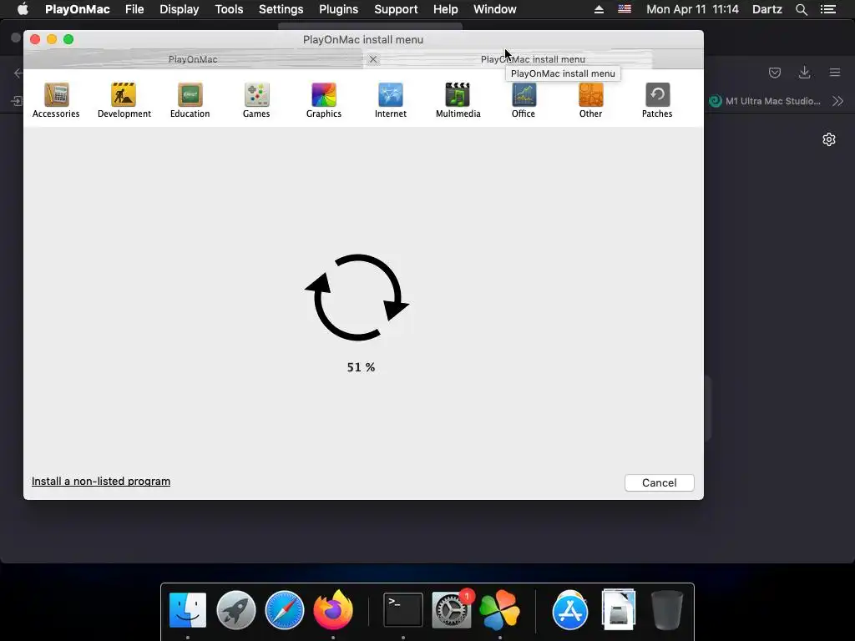Open Terminal from the Dock

[x=403, y=610]
